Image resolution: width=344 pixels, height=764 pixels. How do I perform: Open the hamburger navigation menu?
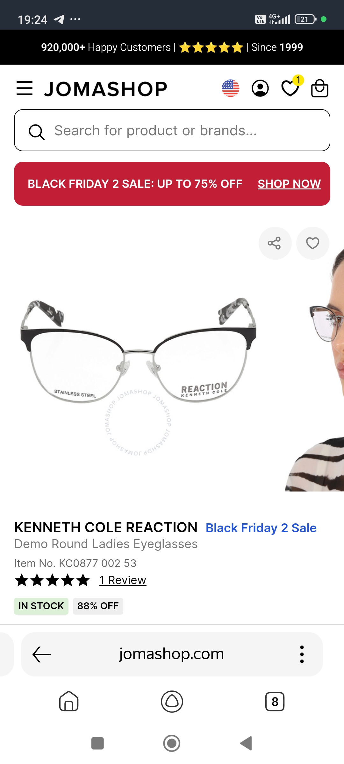(25, 88)
